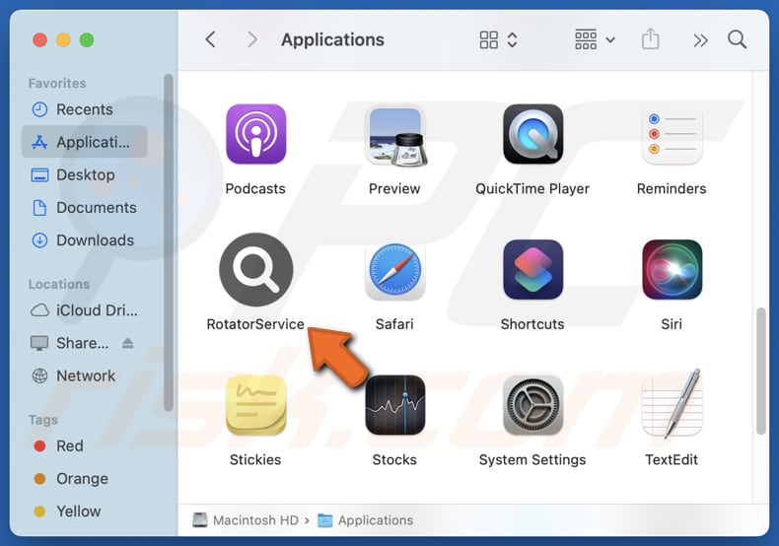Go forward with the right chevron

pos(252,39)
